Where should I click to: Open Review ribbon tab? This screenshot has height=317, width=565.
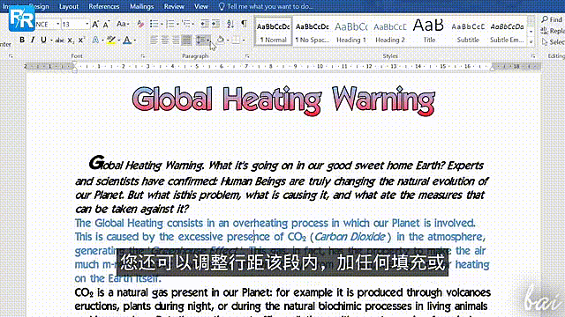[174, 6]
